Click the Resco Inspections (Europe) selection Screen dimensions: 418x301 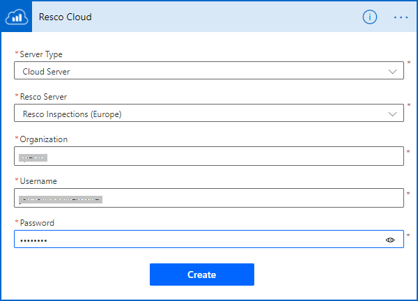pos(77,114)
